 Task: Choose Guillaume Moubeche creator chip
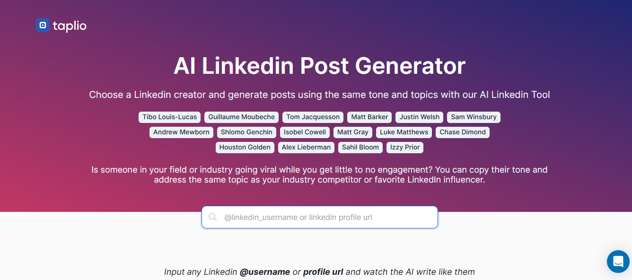(241, 117)
